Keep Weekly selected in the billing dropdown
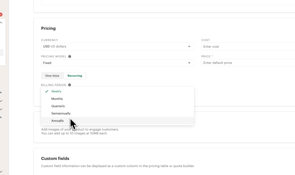Viewport: 295px width, 175px height. (x=56, y=91)
